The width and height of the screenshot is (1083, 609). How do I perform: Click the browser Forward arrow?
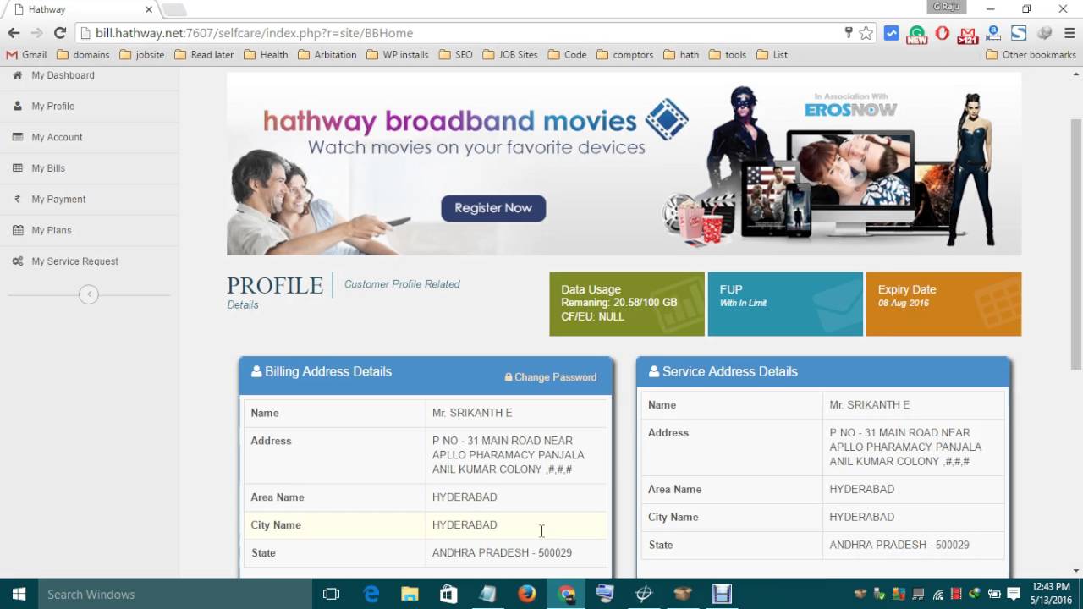pos(36,33)
